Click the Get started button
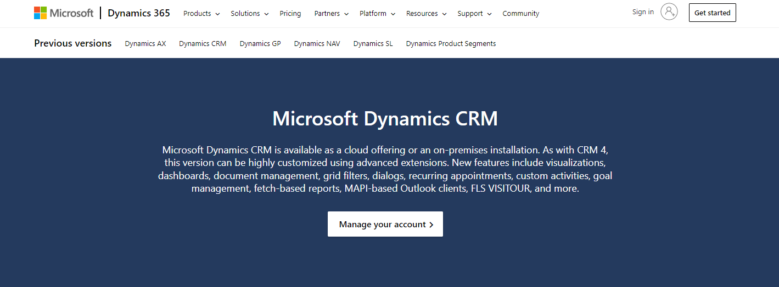Image resolution: width=779 pixels, height=287 pixels. [x=713, y=13]
